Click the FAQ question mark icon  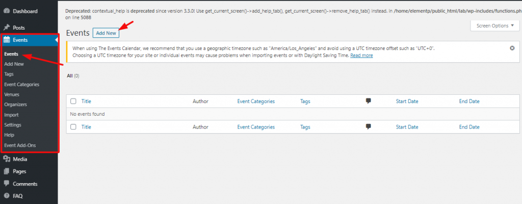[x=6, y=196]
